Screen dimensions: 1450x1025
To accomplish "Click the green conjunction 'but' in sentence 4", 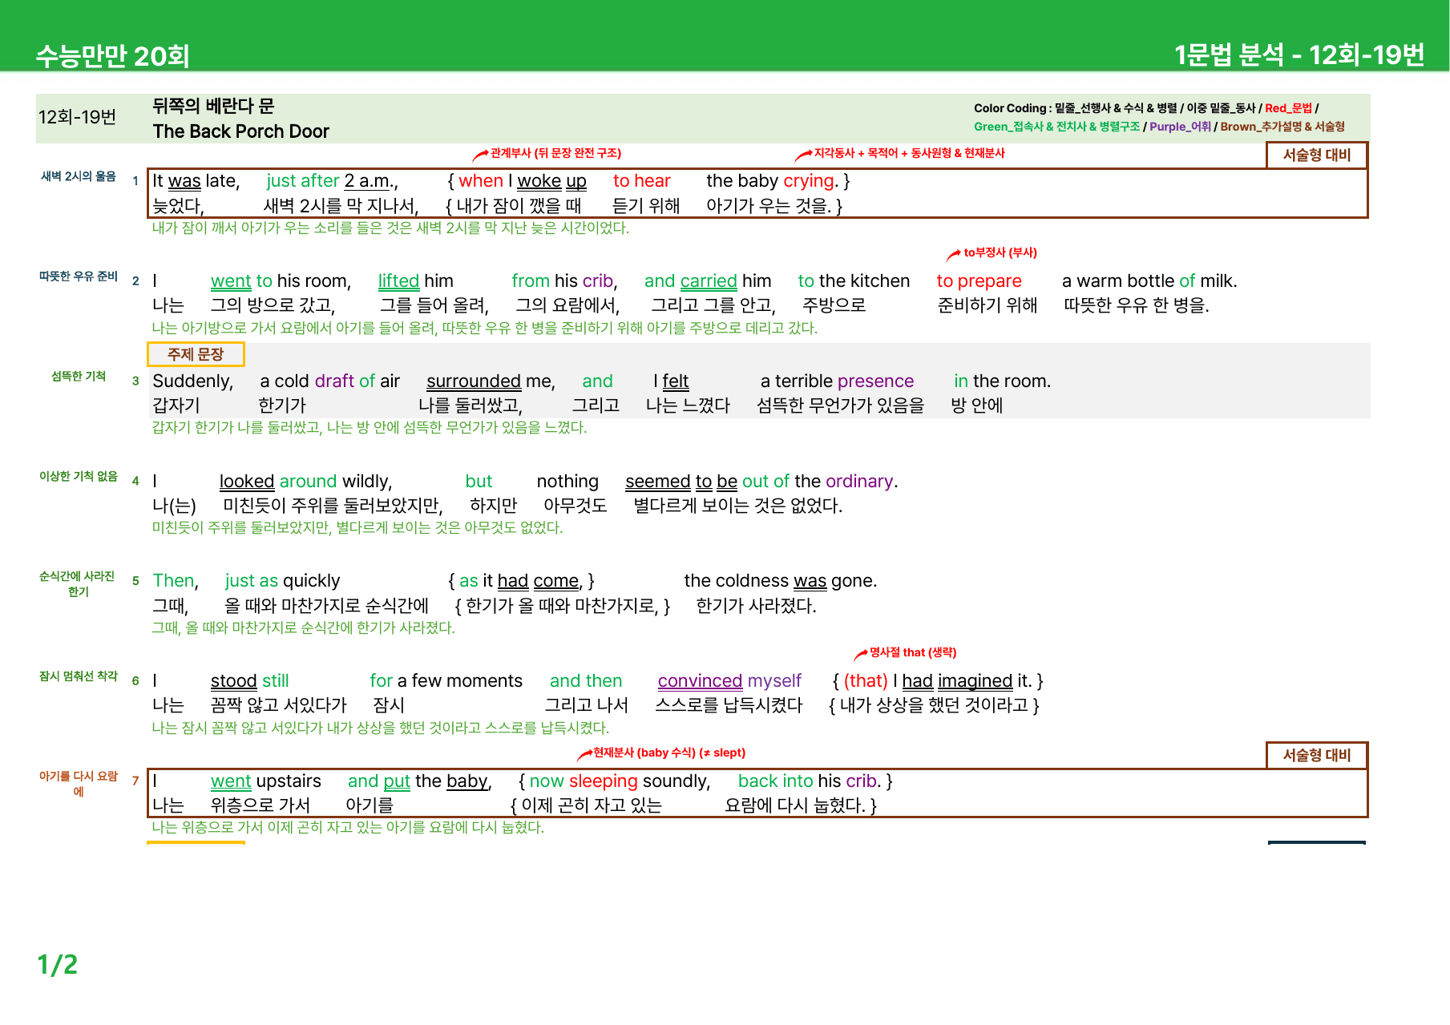I will 479,482.
